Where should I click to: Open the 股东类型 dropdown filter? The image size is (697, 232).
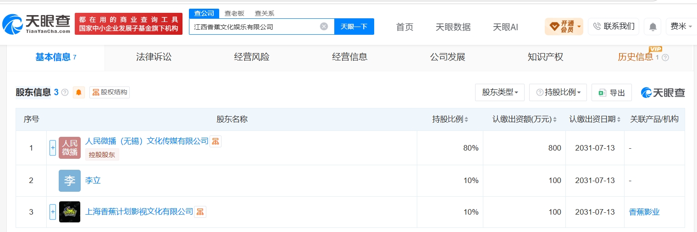(500, 92)
